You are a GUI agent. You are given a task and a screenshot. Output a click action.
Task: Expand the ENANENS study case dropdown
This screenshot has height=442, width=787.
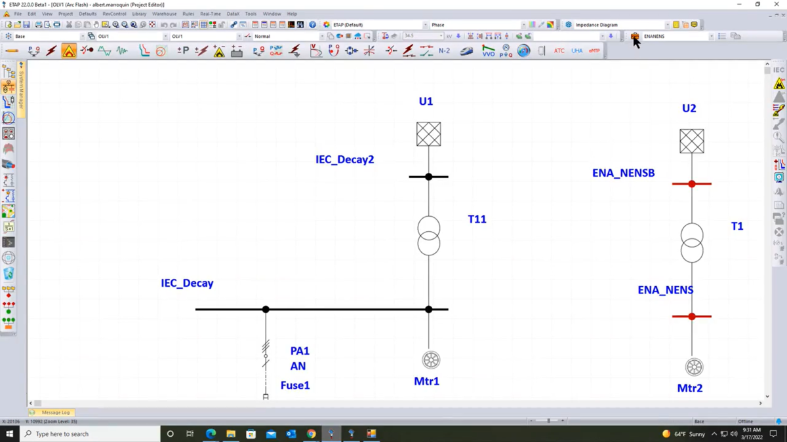pos(712,37)
